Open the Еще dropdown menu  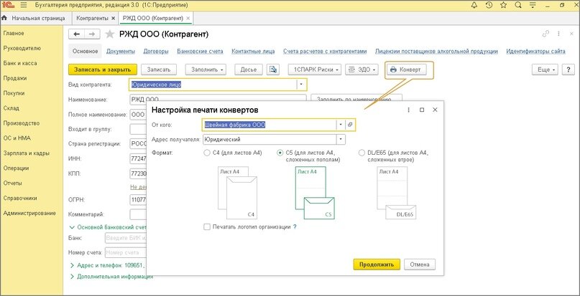tap(546, 70)
